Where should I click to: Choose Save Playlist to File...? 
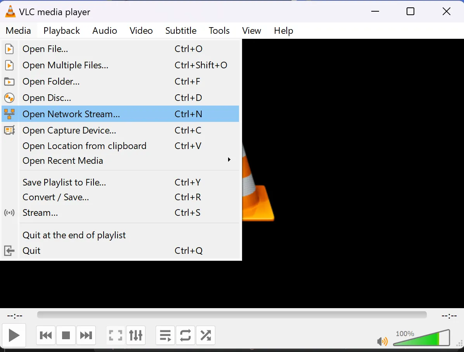pyautogui.click(x=120, y=182)
